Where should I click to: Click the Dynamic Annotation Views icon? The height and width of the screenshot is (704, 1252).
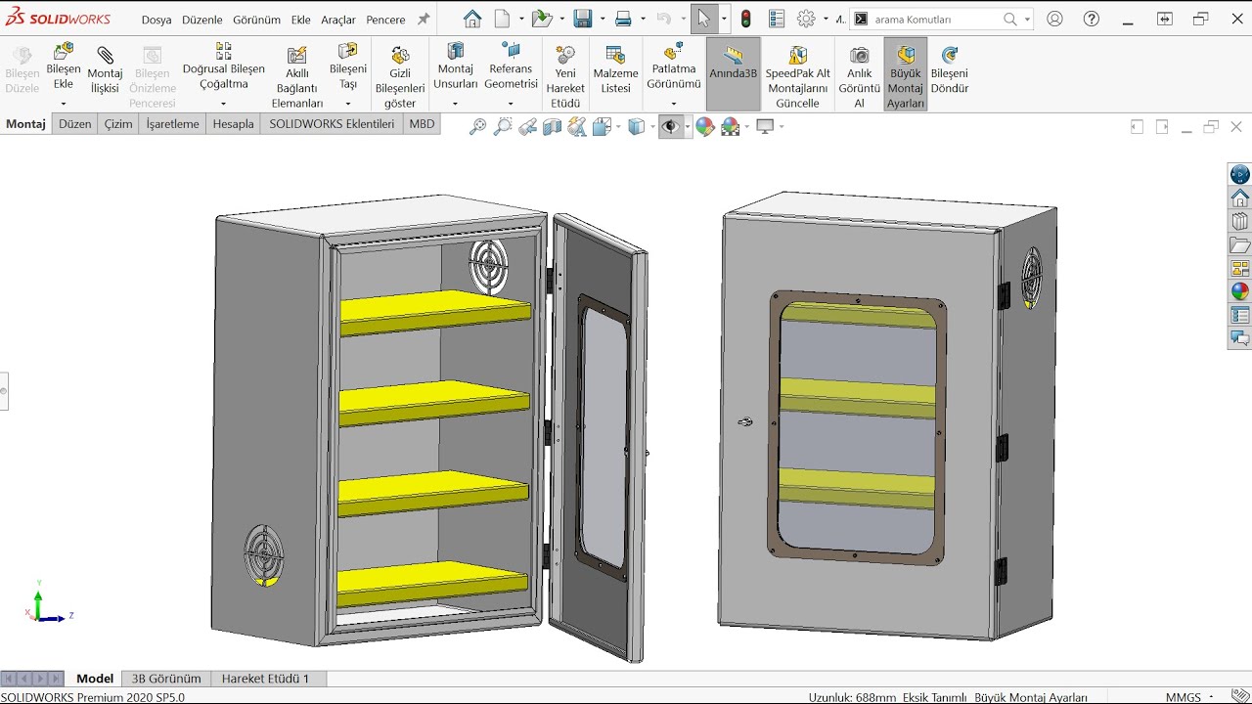(577, 126)
